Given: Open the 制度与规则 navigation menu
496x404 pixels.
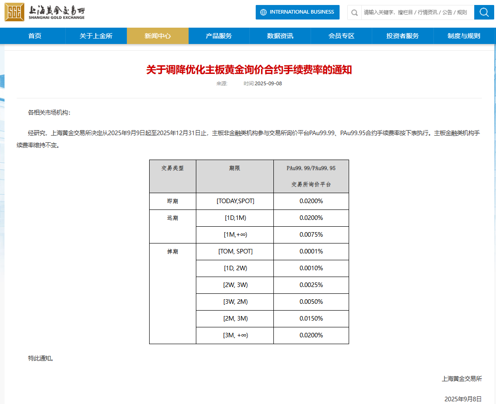Looking at the screenshot, I should point(463,35).
